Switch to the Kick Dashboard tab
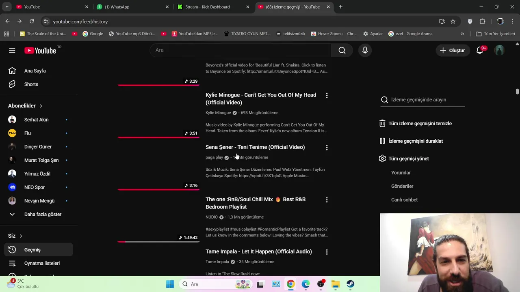 click(213, 7)
